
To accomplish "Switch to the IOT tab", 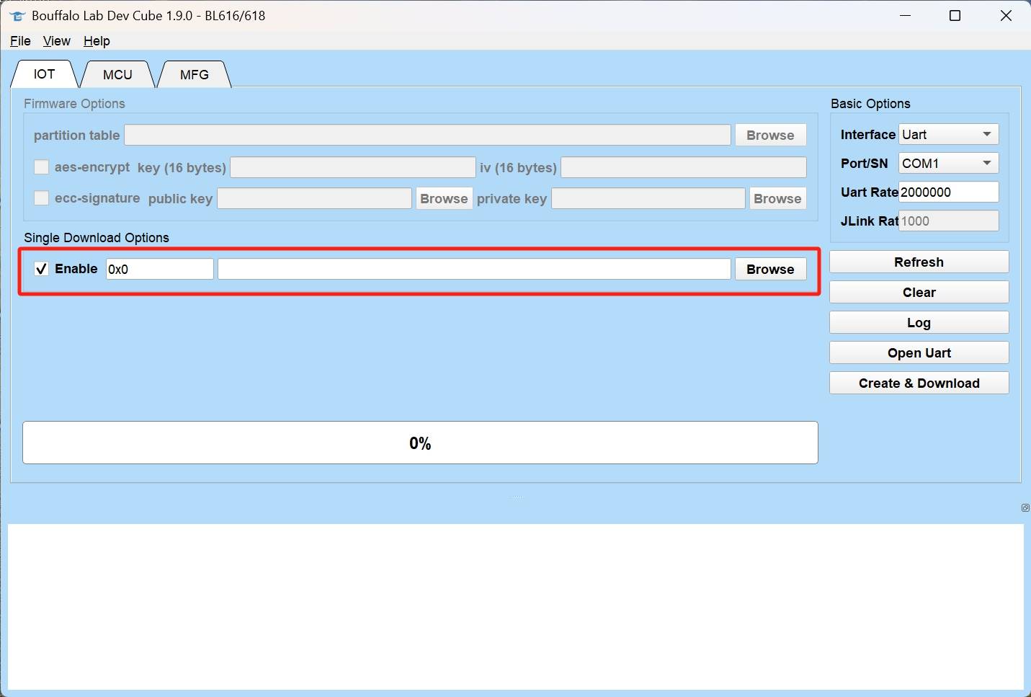I will click(x=44, y=74).
